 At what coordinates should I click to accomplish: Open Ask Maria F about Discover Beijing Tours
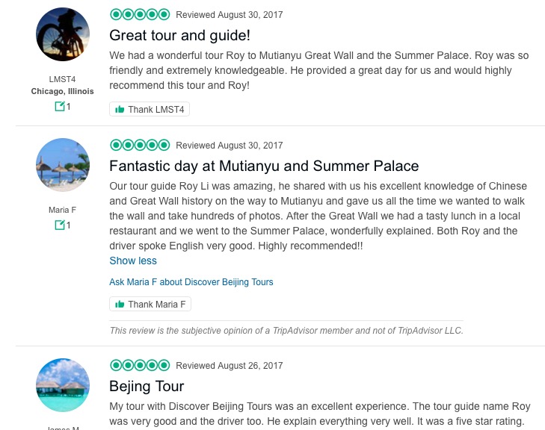[191, 282]
